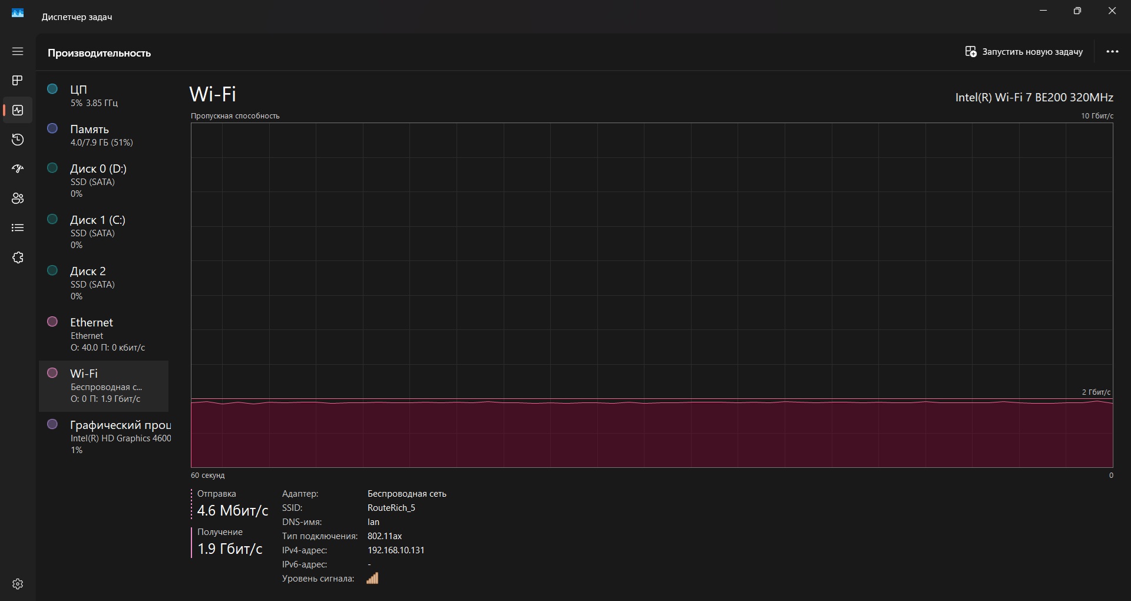Select the Wi-Fi item in the performance list

pos(104,386)
